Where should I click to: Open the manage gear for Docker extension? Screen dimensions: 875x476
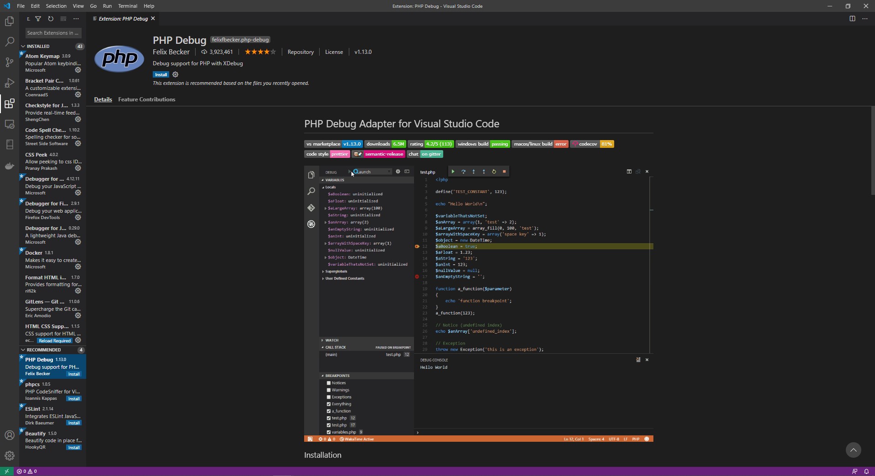[78, 267]
